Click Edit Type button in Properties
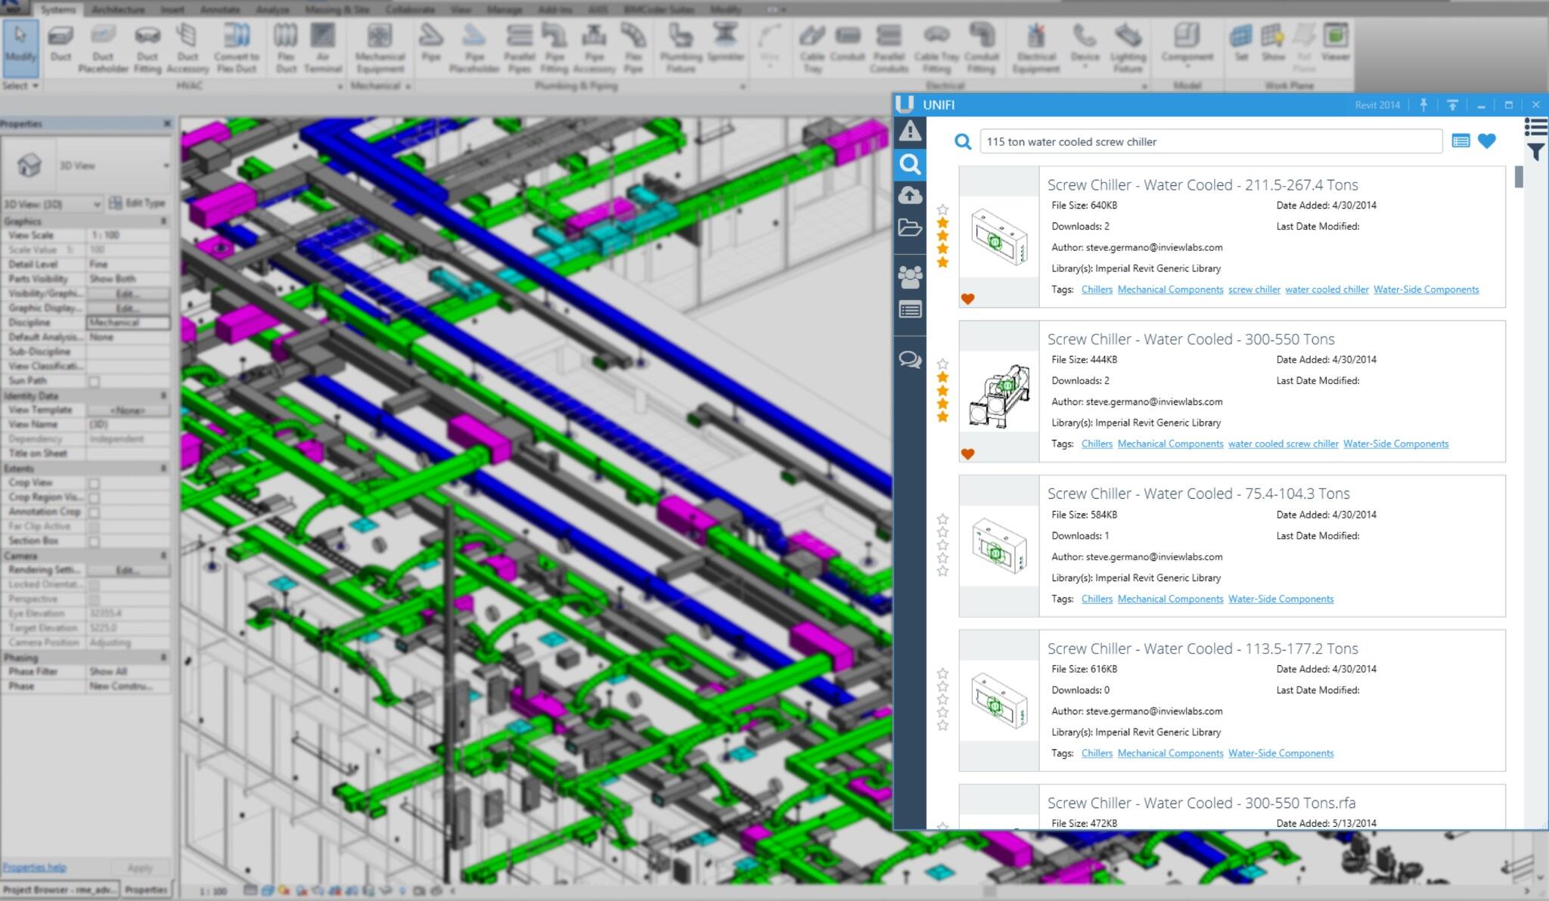 (x=137, y=203)
